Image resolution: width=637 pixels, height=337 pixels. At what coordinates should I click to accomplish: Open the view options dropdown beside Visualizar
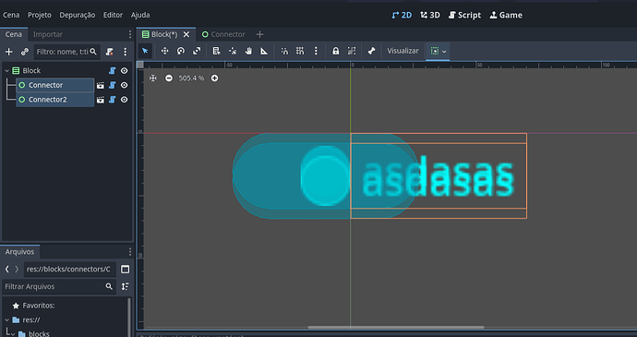pyautogui.click(x=438, y=51)
